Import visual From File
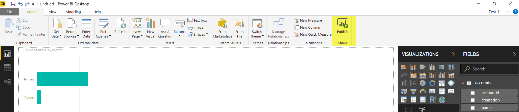This screenshot has height=112, width=519. (x=239, y=28)
